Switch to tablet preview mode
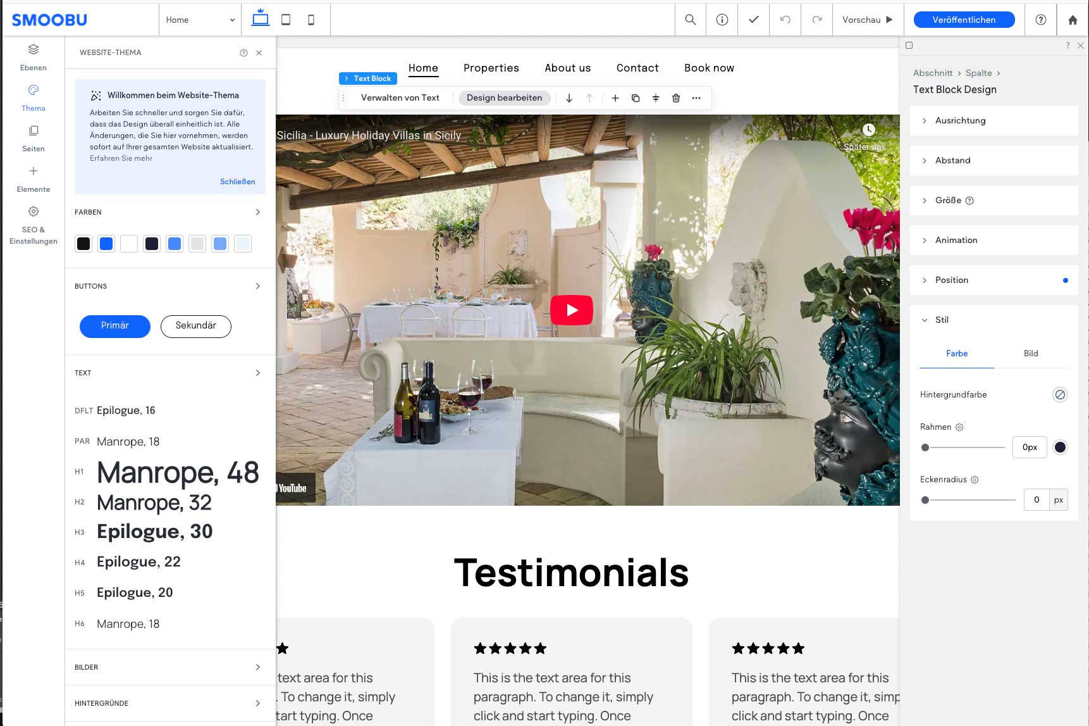 (x=285, y=20)
